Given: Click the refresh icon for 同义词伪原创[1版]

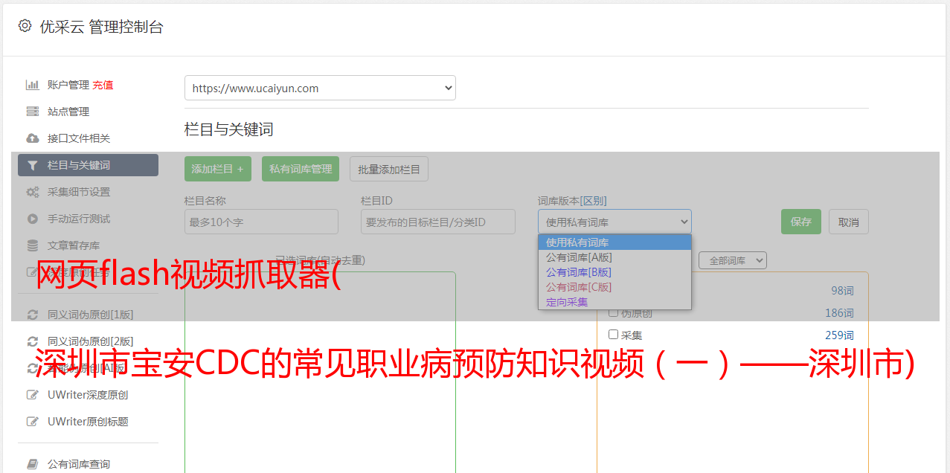Looking at the screenshot, I should [x=32, y=315].
